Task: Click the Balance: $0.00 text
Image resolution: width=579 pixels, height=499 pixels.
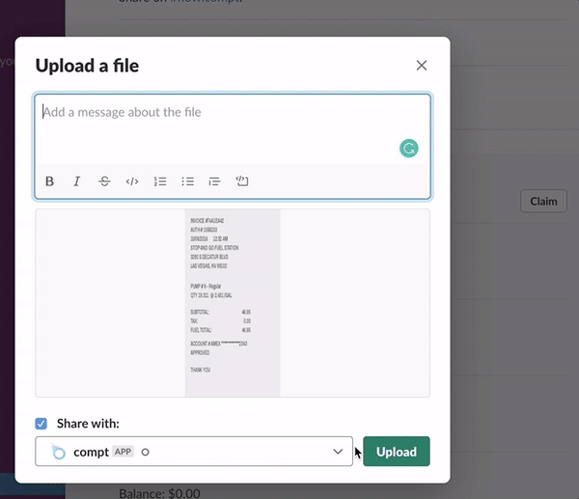Action: pos(159,493)
